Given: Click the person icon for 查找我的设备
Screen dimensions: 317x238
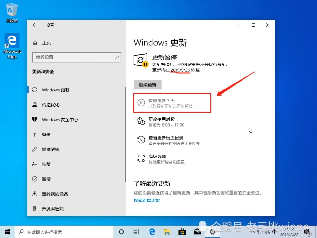Looking at the screenshot, I should (x=35, y=194).
